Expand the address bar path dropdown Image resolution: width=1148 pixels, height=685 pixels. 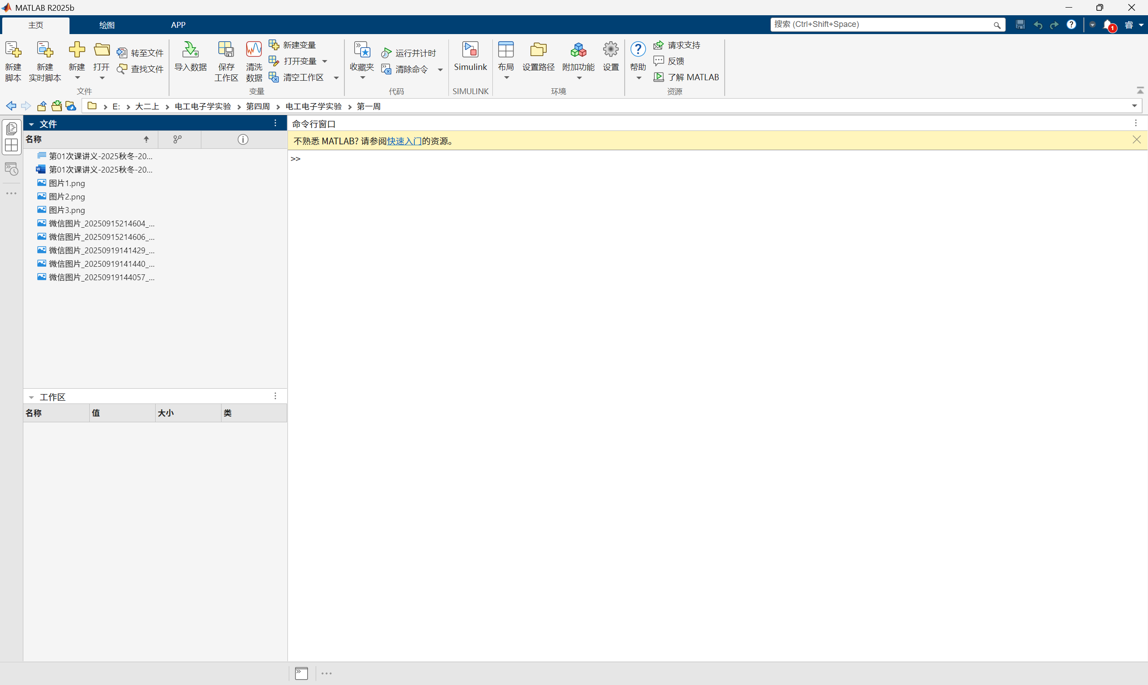[x=1134, y=106]
